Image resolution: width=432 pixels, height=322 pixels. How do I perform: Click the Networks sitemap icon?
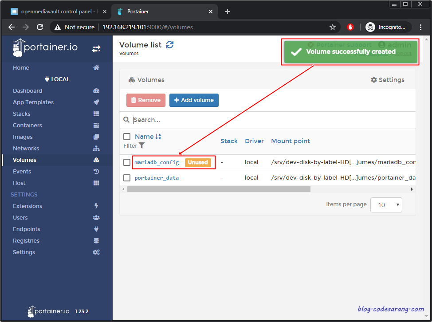coord(96,149)
